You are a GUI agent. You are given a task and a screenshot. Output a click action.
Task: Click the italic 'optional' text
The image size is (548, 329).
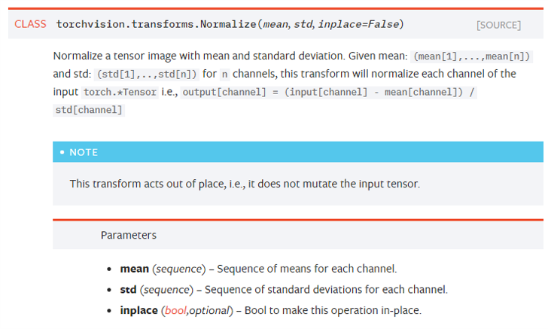[209, 310]
